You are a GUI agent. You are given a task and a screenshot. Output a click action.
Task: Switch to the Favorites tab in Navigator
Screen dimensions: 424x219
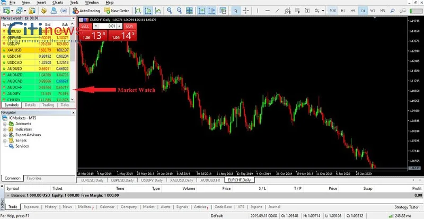tap(34, 178)
